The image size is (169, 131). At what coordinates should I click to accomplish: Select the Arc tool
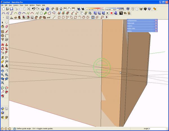[6, 36]
